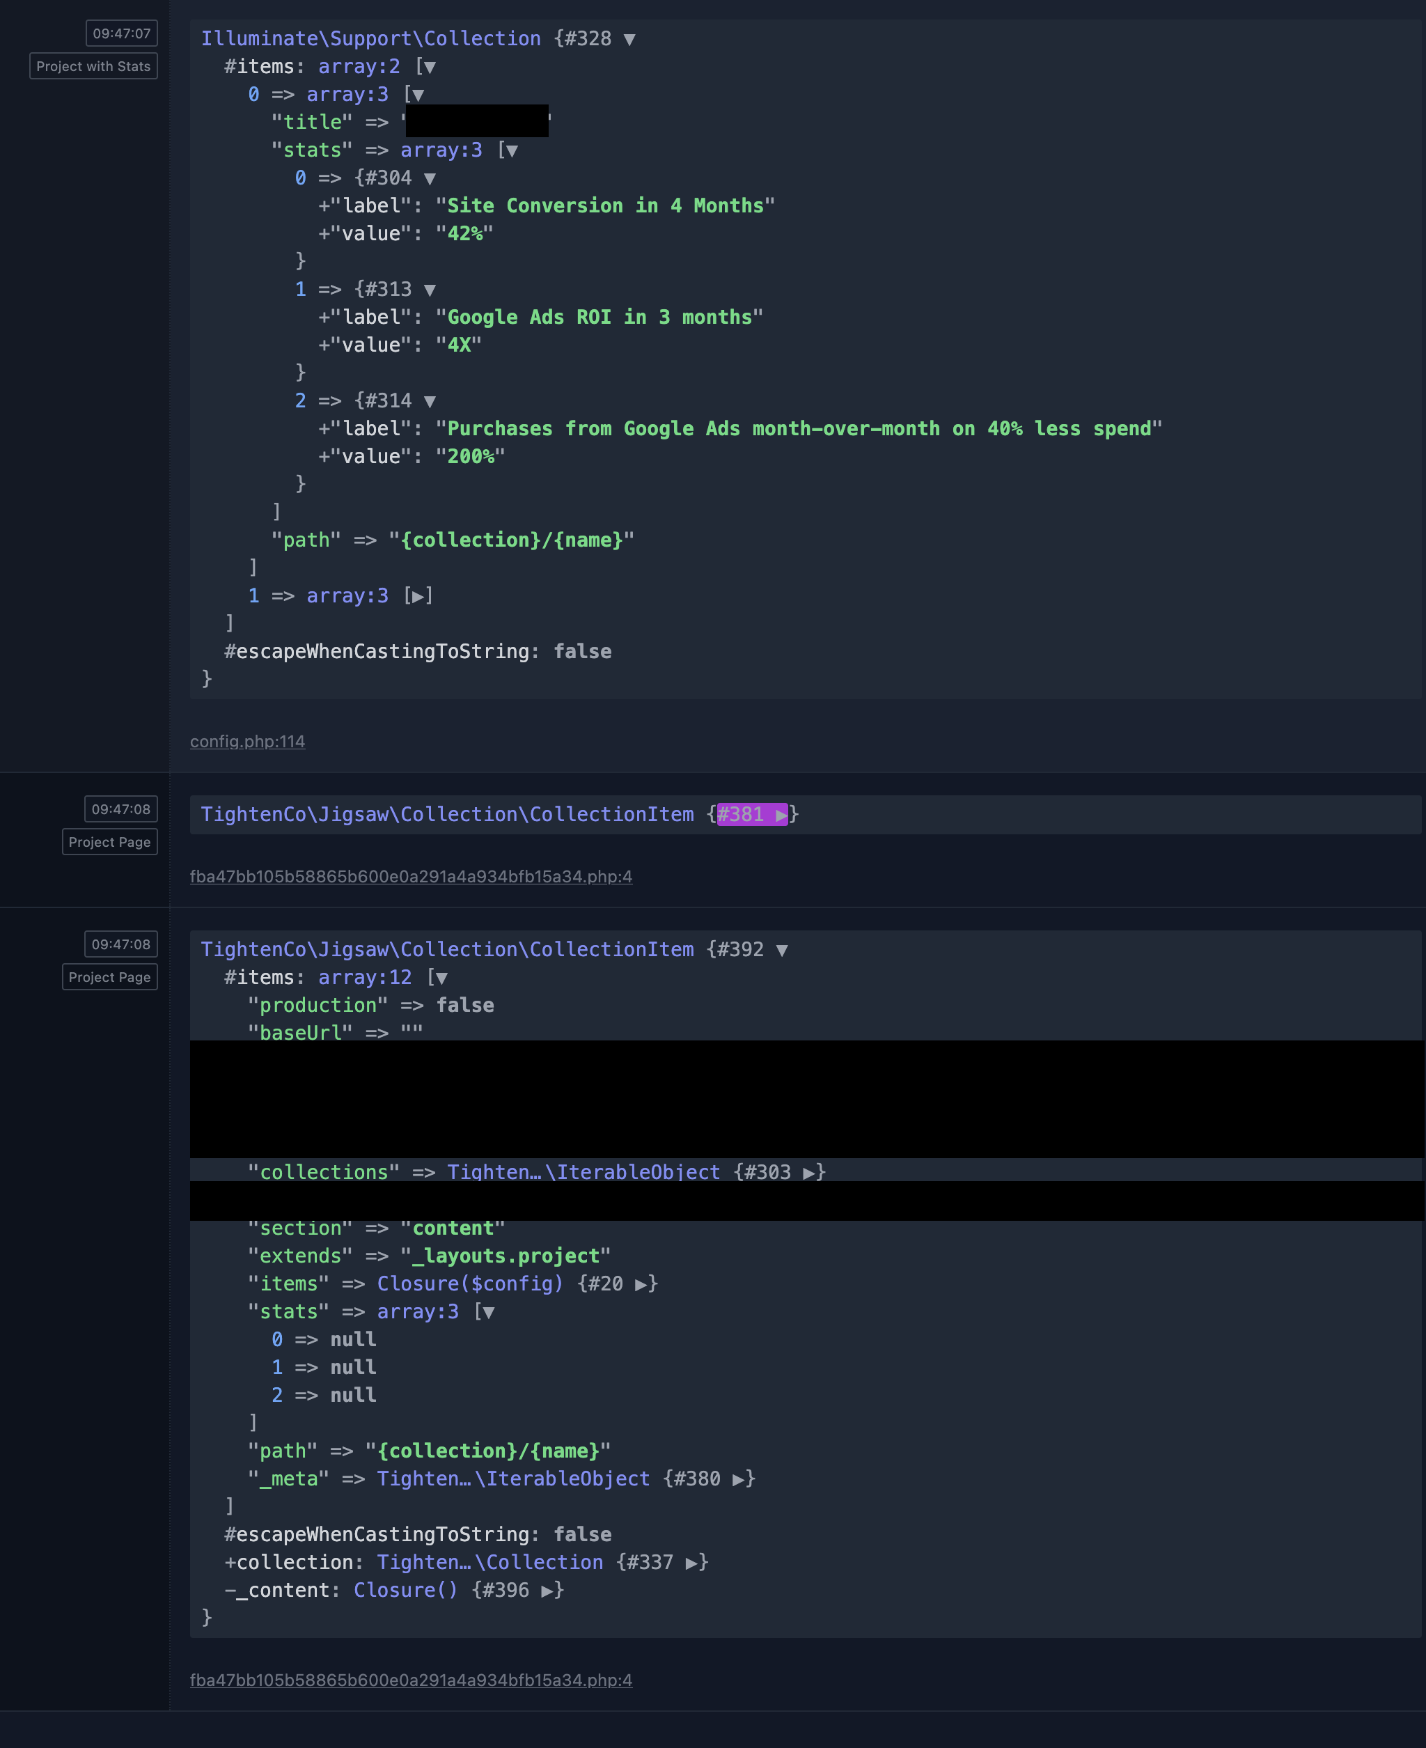Select the "200%" value

click(471, 457)
